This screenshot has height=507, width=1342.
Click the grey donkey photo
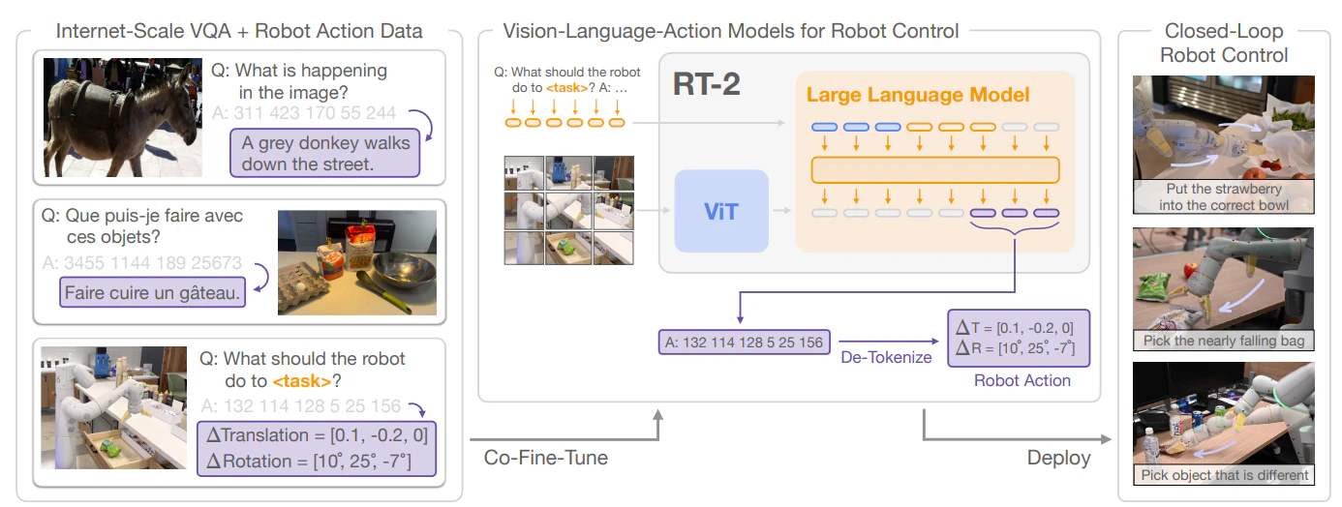click(x=122, y=116)
